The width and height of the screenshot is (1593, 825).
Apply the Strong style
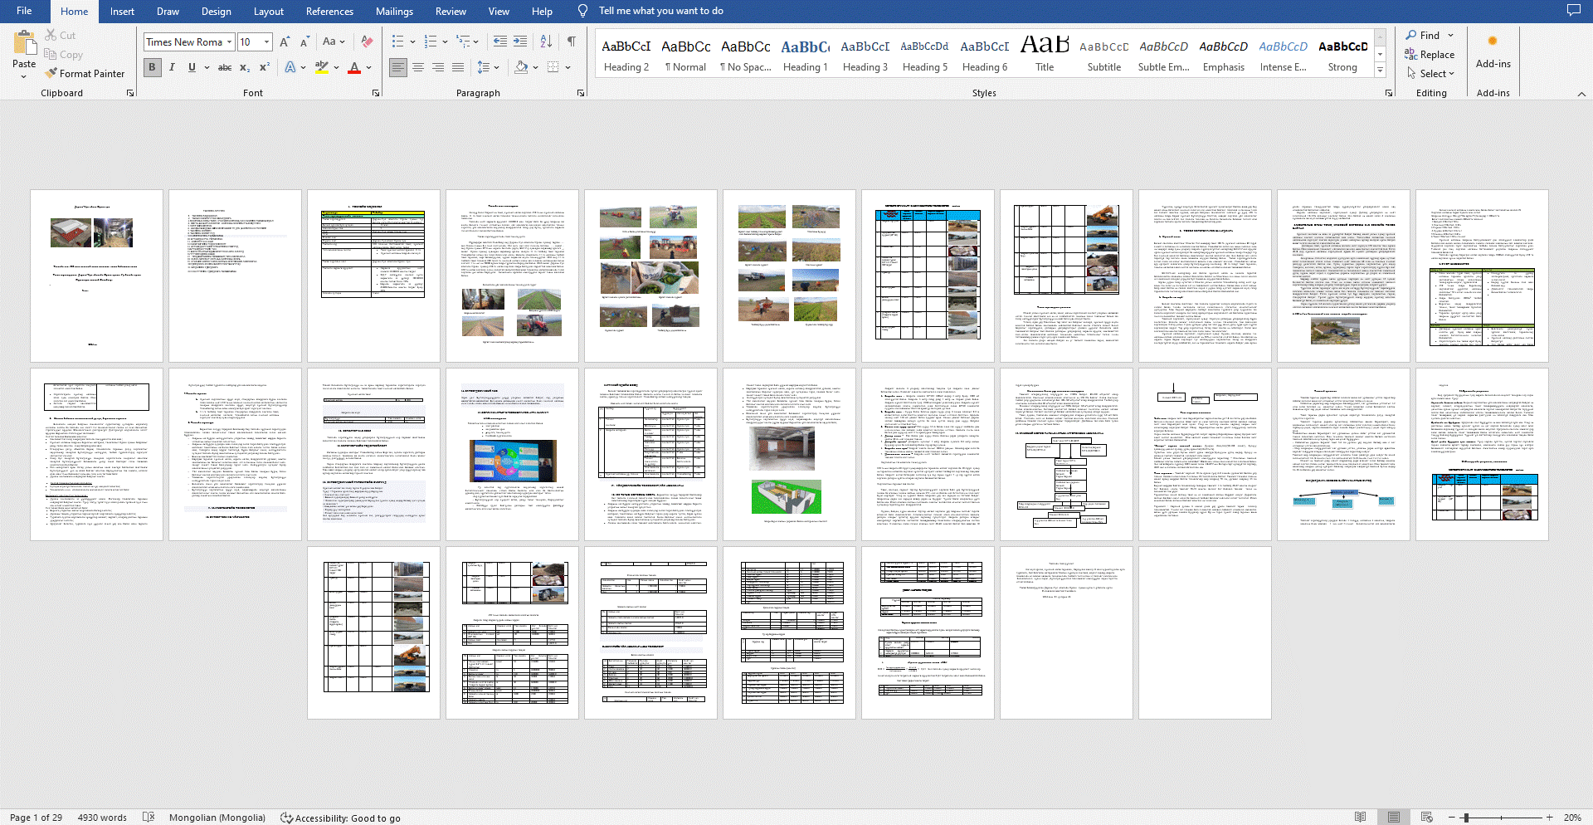1343,55
